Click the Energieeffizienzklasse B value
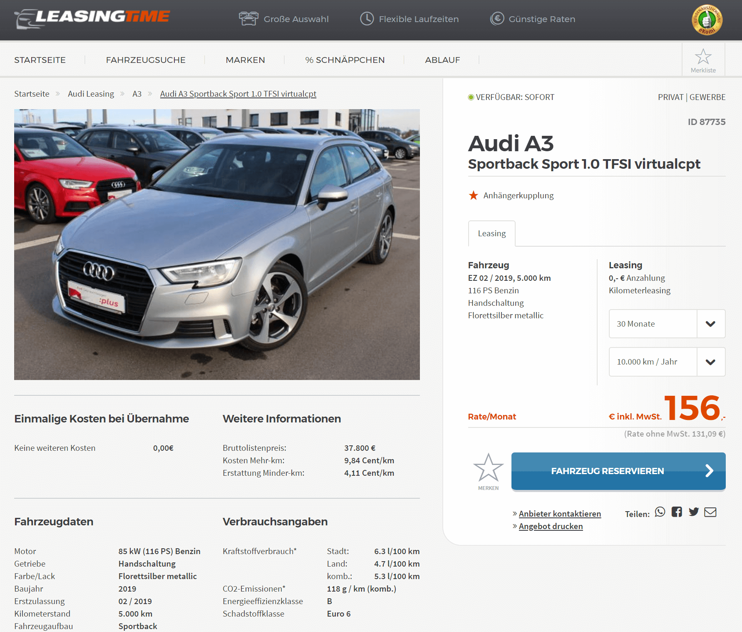Viewport: 742px width, 632px height. [x=330, y=601]
